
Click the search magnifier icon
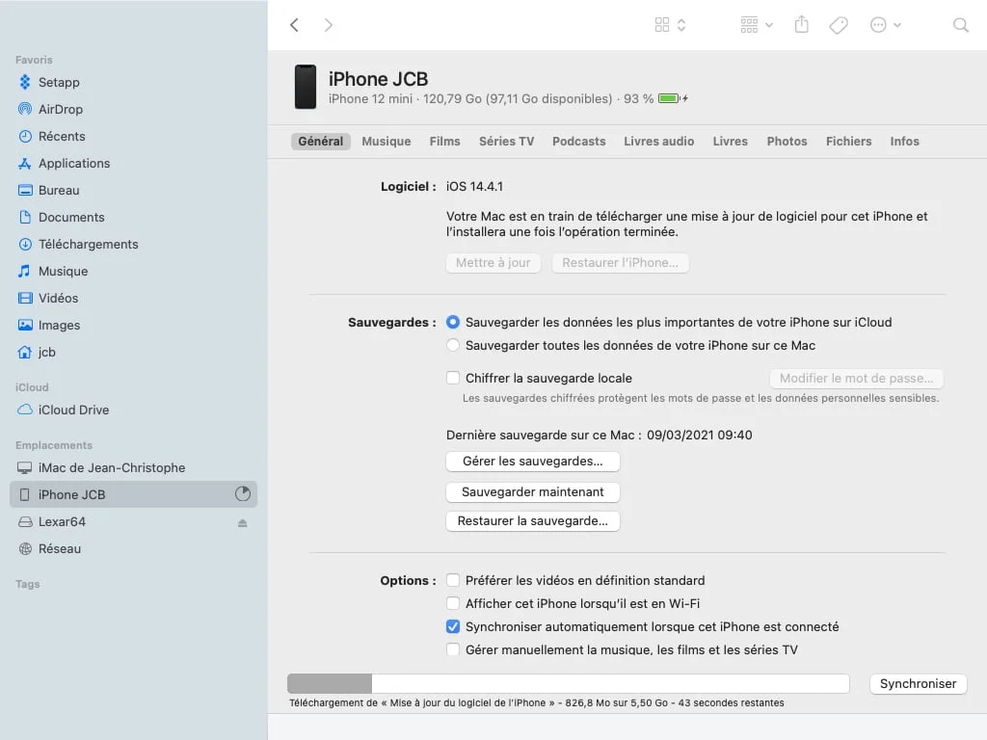pyautogui.click(x=961, y=25)
